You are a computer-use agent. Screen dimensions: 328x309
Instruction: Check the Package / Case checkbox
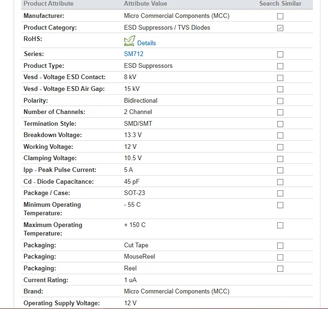[x=280, y=193]
